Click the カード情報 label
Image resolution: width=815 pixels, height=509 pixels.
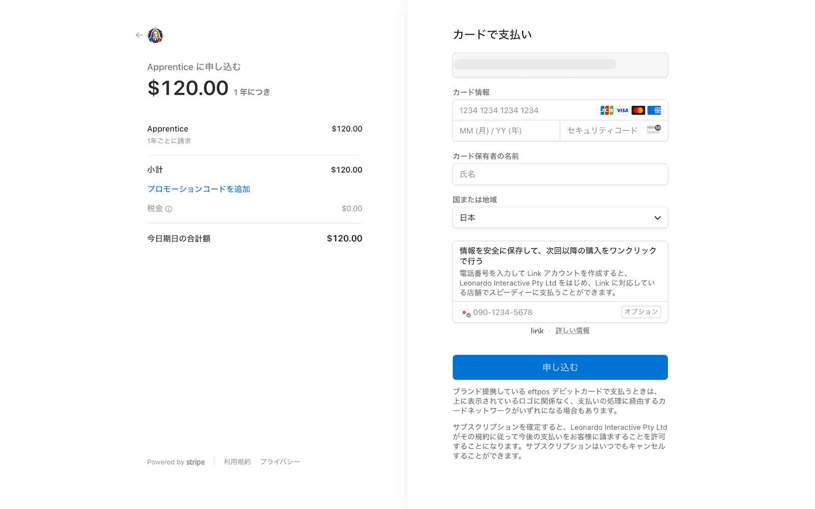[471, 92]
